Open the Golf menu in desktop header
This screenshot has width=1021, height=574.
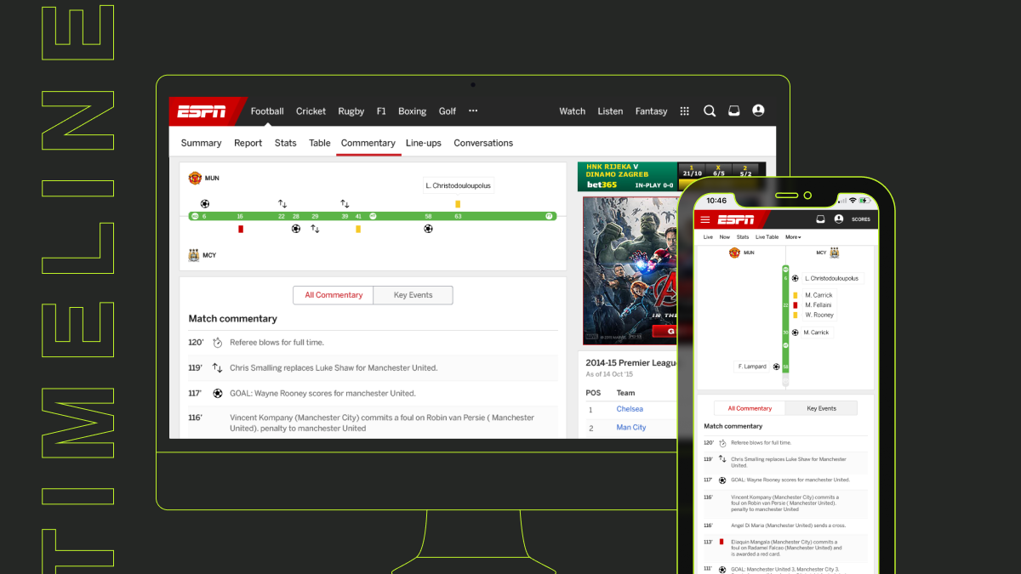[448, 111]
